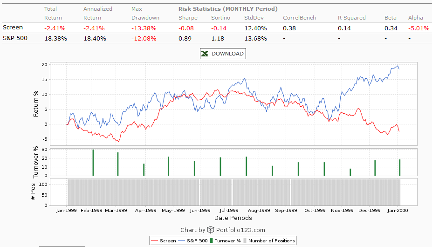Click the Screen legend red line swatch
The height and width of the screenshot is (247, 432).
(155, 240)
